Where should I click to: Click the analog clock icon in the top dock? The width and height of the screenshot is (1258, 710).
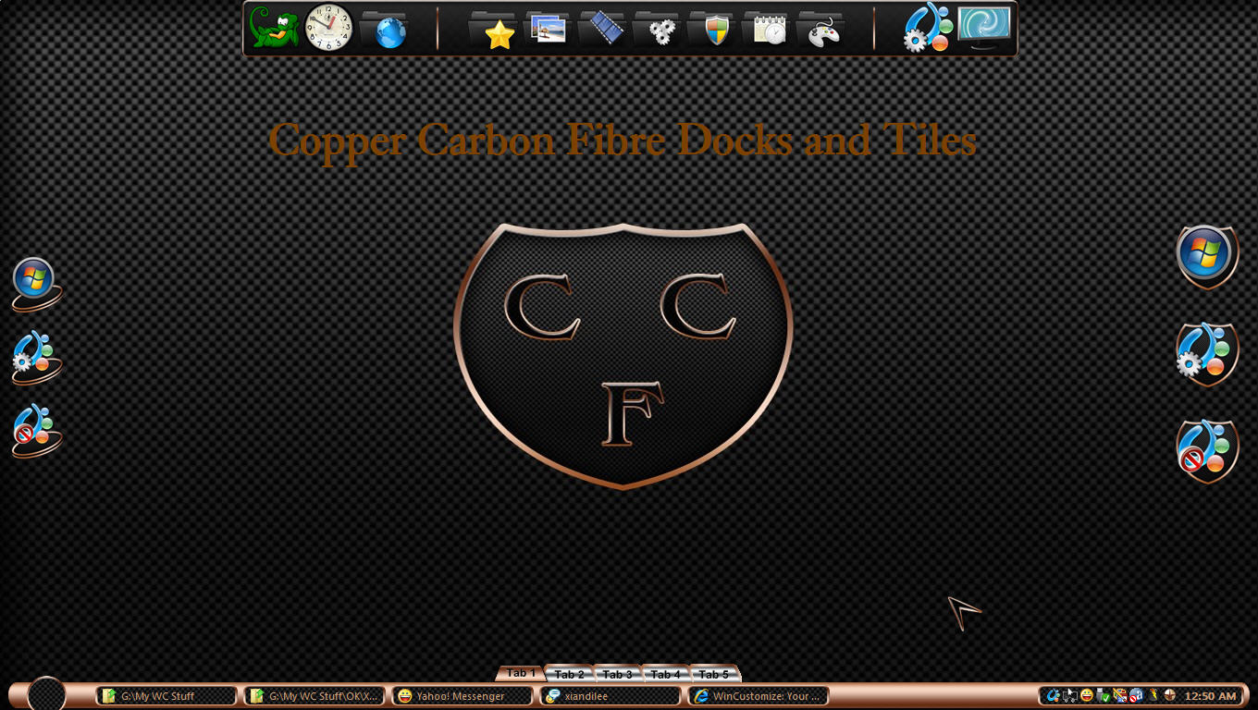click(x=328, y=27)
